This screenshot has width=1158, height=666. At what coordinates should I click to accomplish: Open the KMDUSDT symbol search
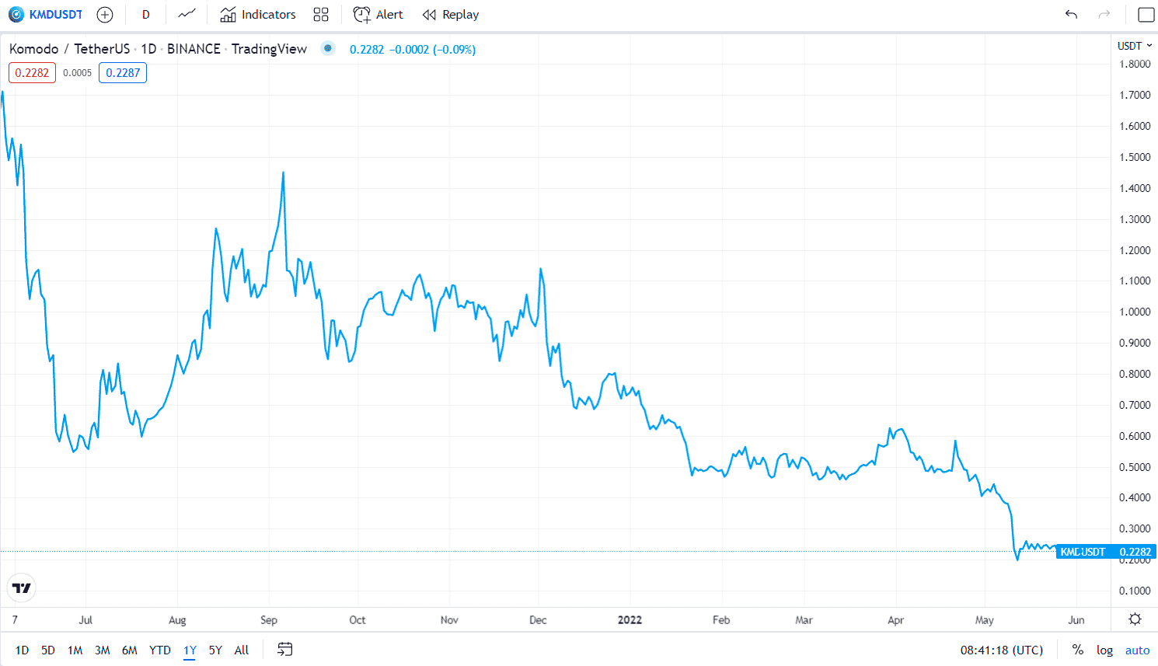tap(45, 15)
